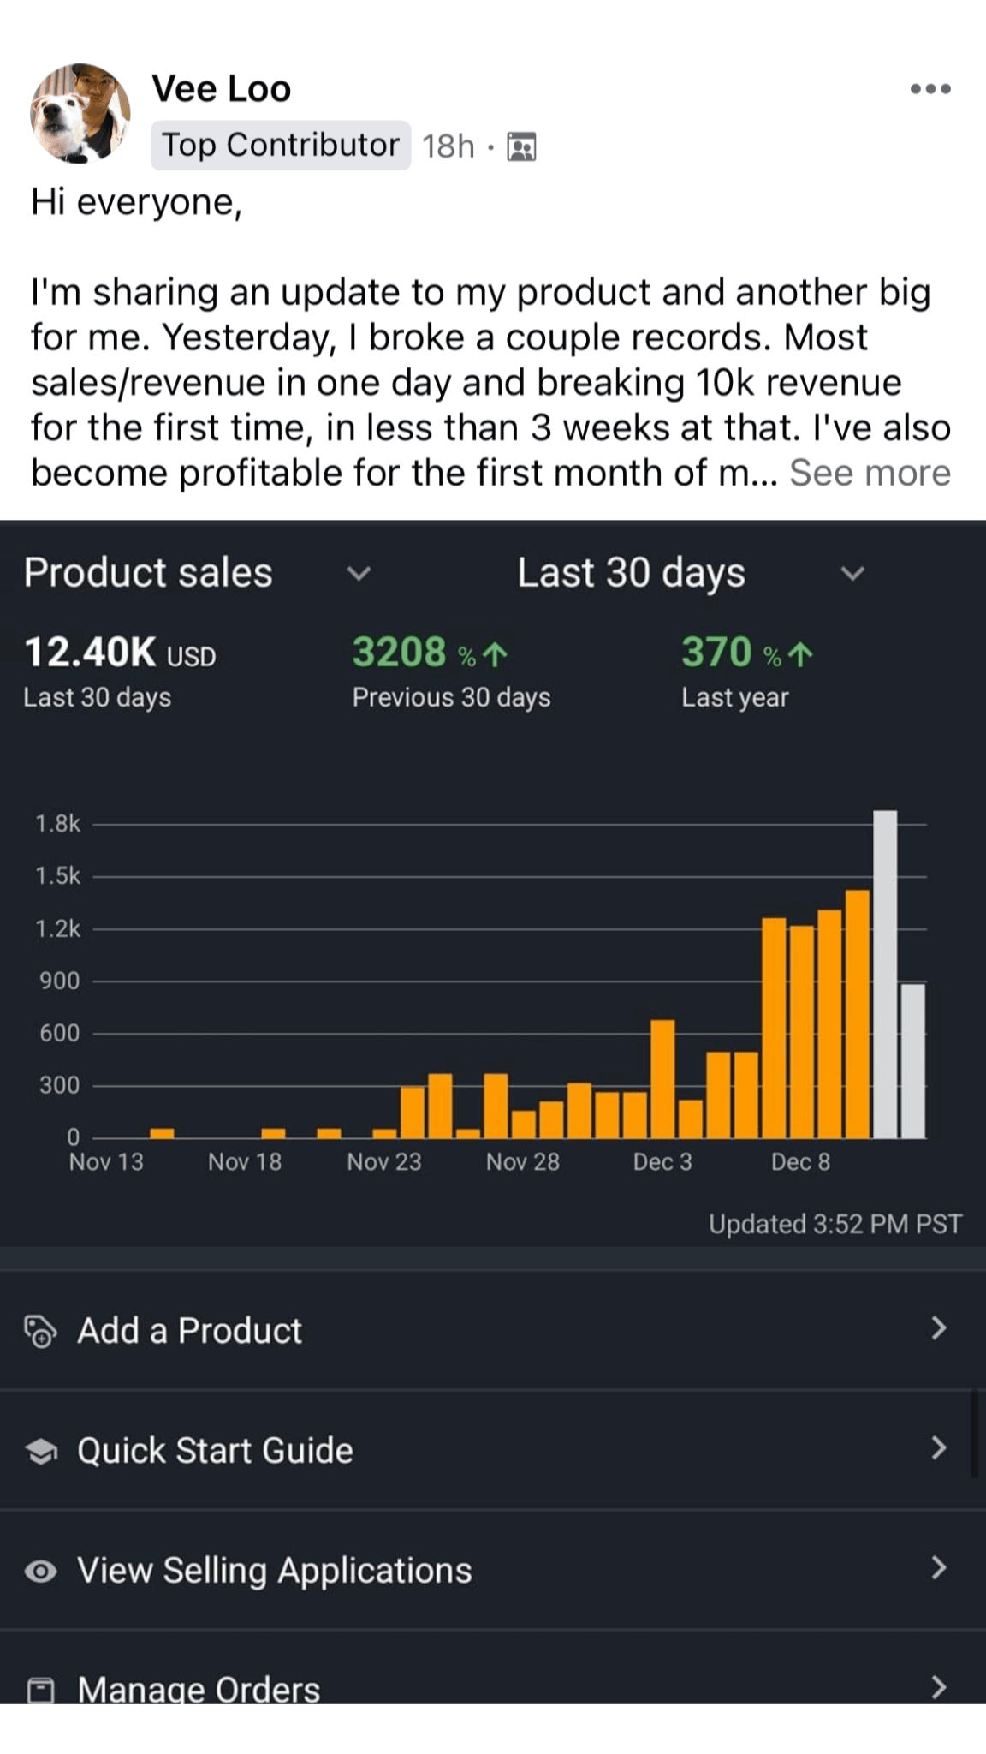
Task: Expand the Product sales dropdown
Action: (359, 573)
